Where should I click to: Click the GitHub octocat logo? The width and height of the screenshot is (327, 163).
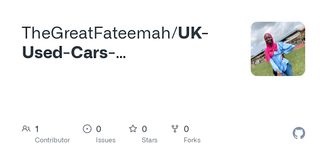click(x=299, y=133)
